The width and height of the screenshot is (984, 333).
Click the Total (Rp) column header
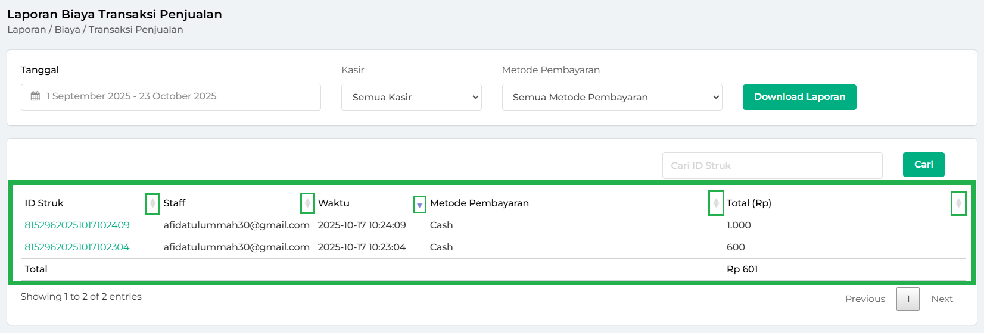749,203
